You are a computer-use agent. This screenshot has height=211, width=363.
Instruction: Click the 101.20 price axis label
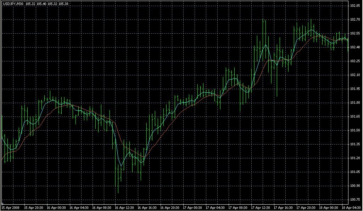point(355,158)
